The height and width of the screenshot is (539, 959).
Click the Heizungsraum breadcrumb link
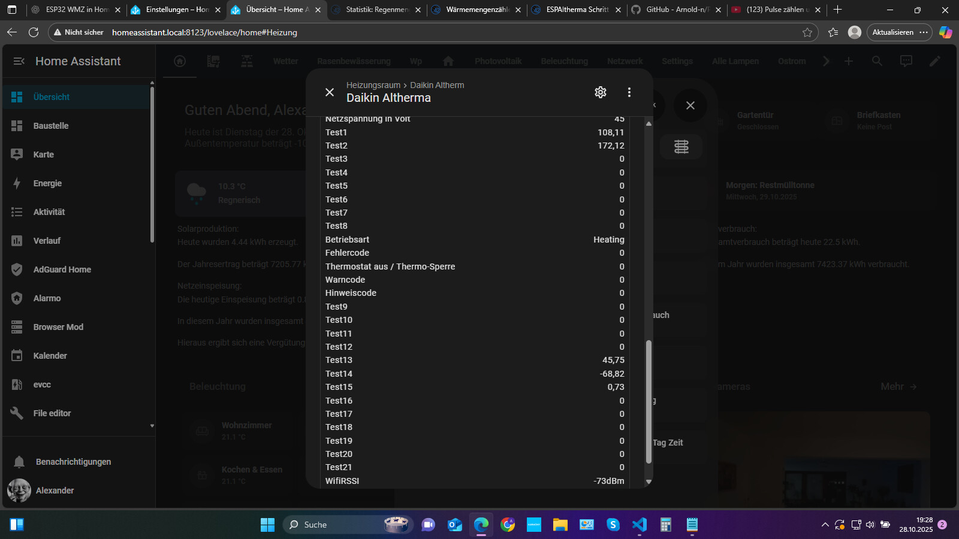(373, 85)
